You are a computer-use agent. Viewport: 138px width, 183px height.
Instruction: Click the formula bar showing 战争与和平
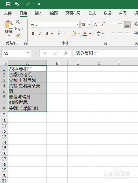105,53
